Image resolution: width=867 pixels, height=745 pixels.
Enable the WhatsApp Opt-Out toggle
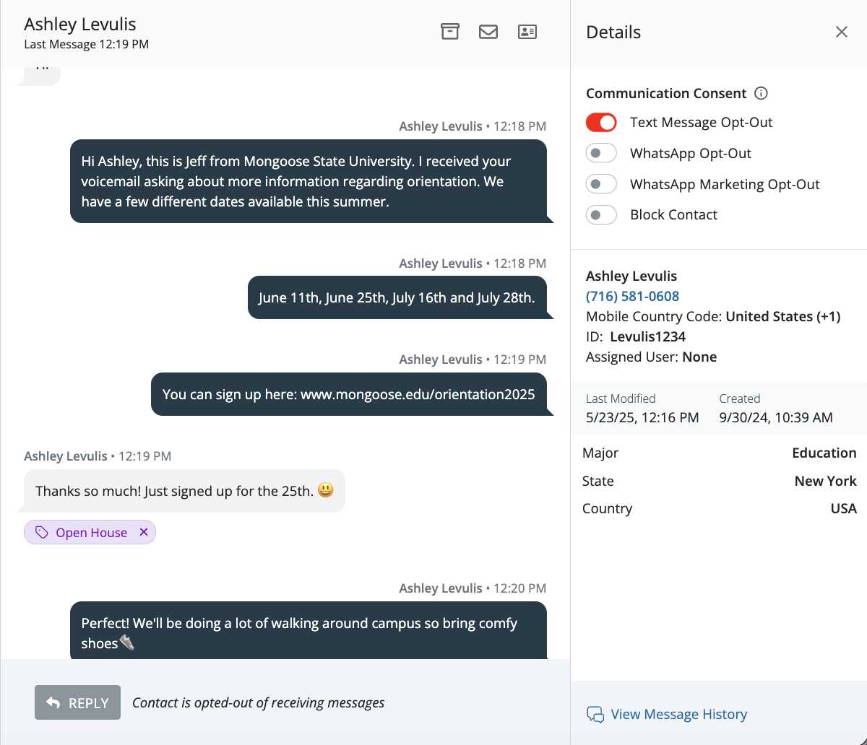(601, 153)
